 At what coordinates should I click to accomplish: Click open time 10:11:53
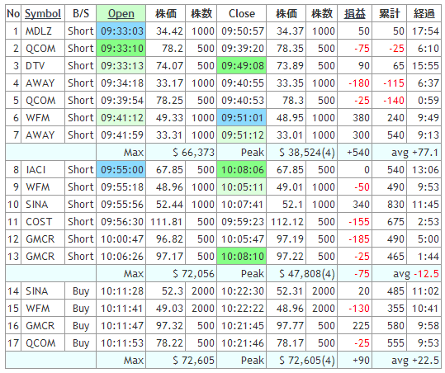click(121, 342)
